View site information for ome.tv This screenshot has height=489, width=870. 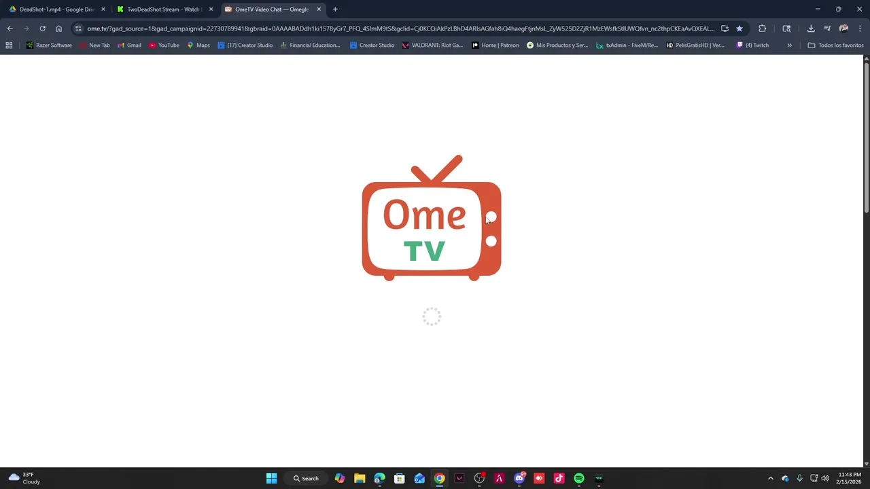(x=78, y=29)
